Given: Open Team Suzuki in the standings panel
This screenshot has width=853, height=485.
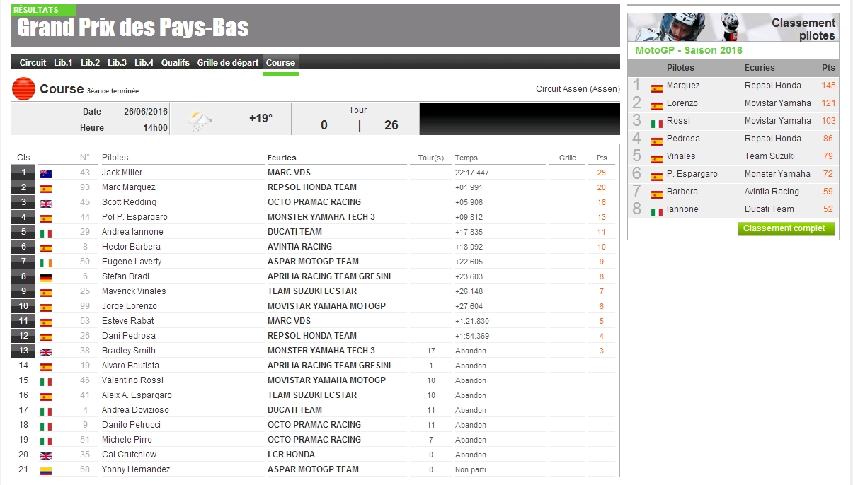Looking at the screenshot, I should click(769, 156).
